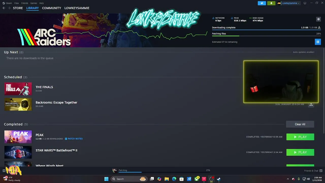The image size is (325, 183).
Task: Click the Downloading complete progress bar
Action: click(266, 30)
